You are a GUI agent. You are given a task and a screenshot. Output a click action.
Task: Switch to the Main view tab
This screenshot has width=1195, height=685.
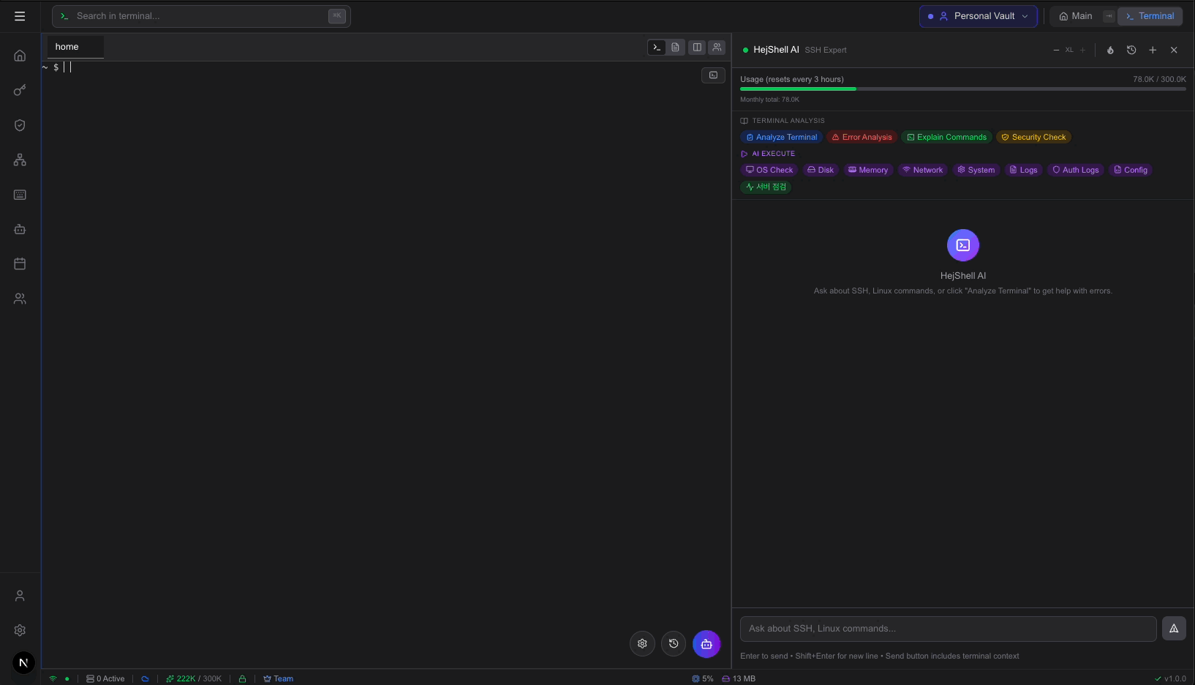1076,16
